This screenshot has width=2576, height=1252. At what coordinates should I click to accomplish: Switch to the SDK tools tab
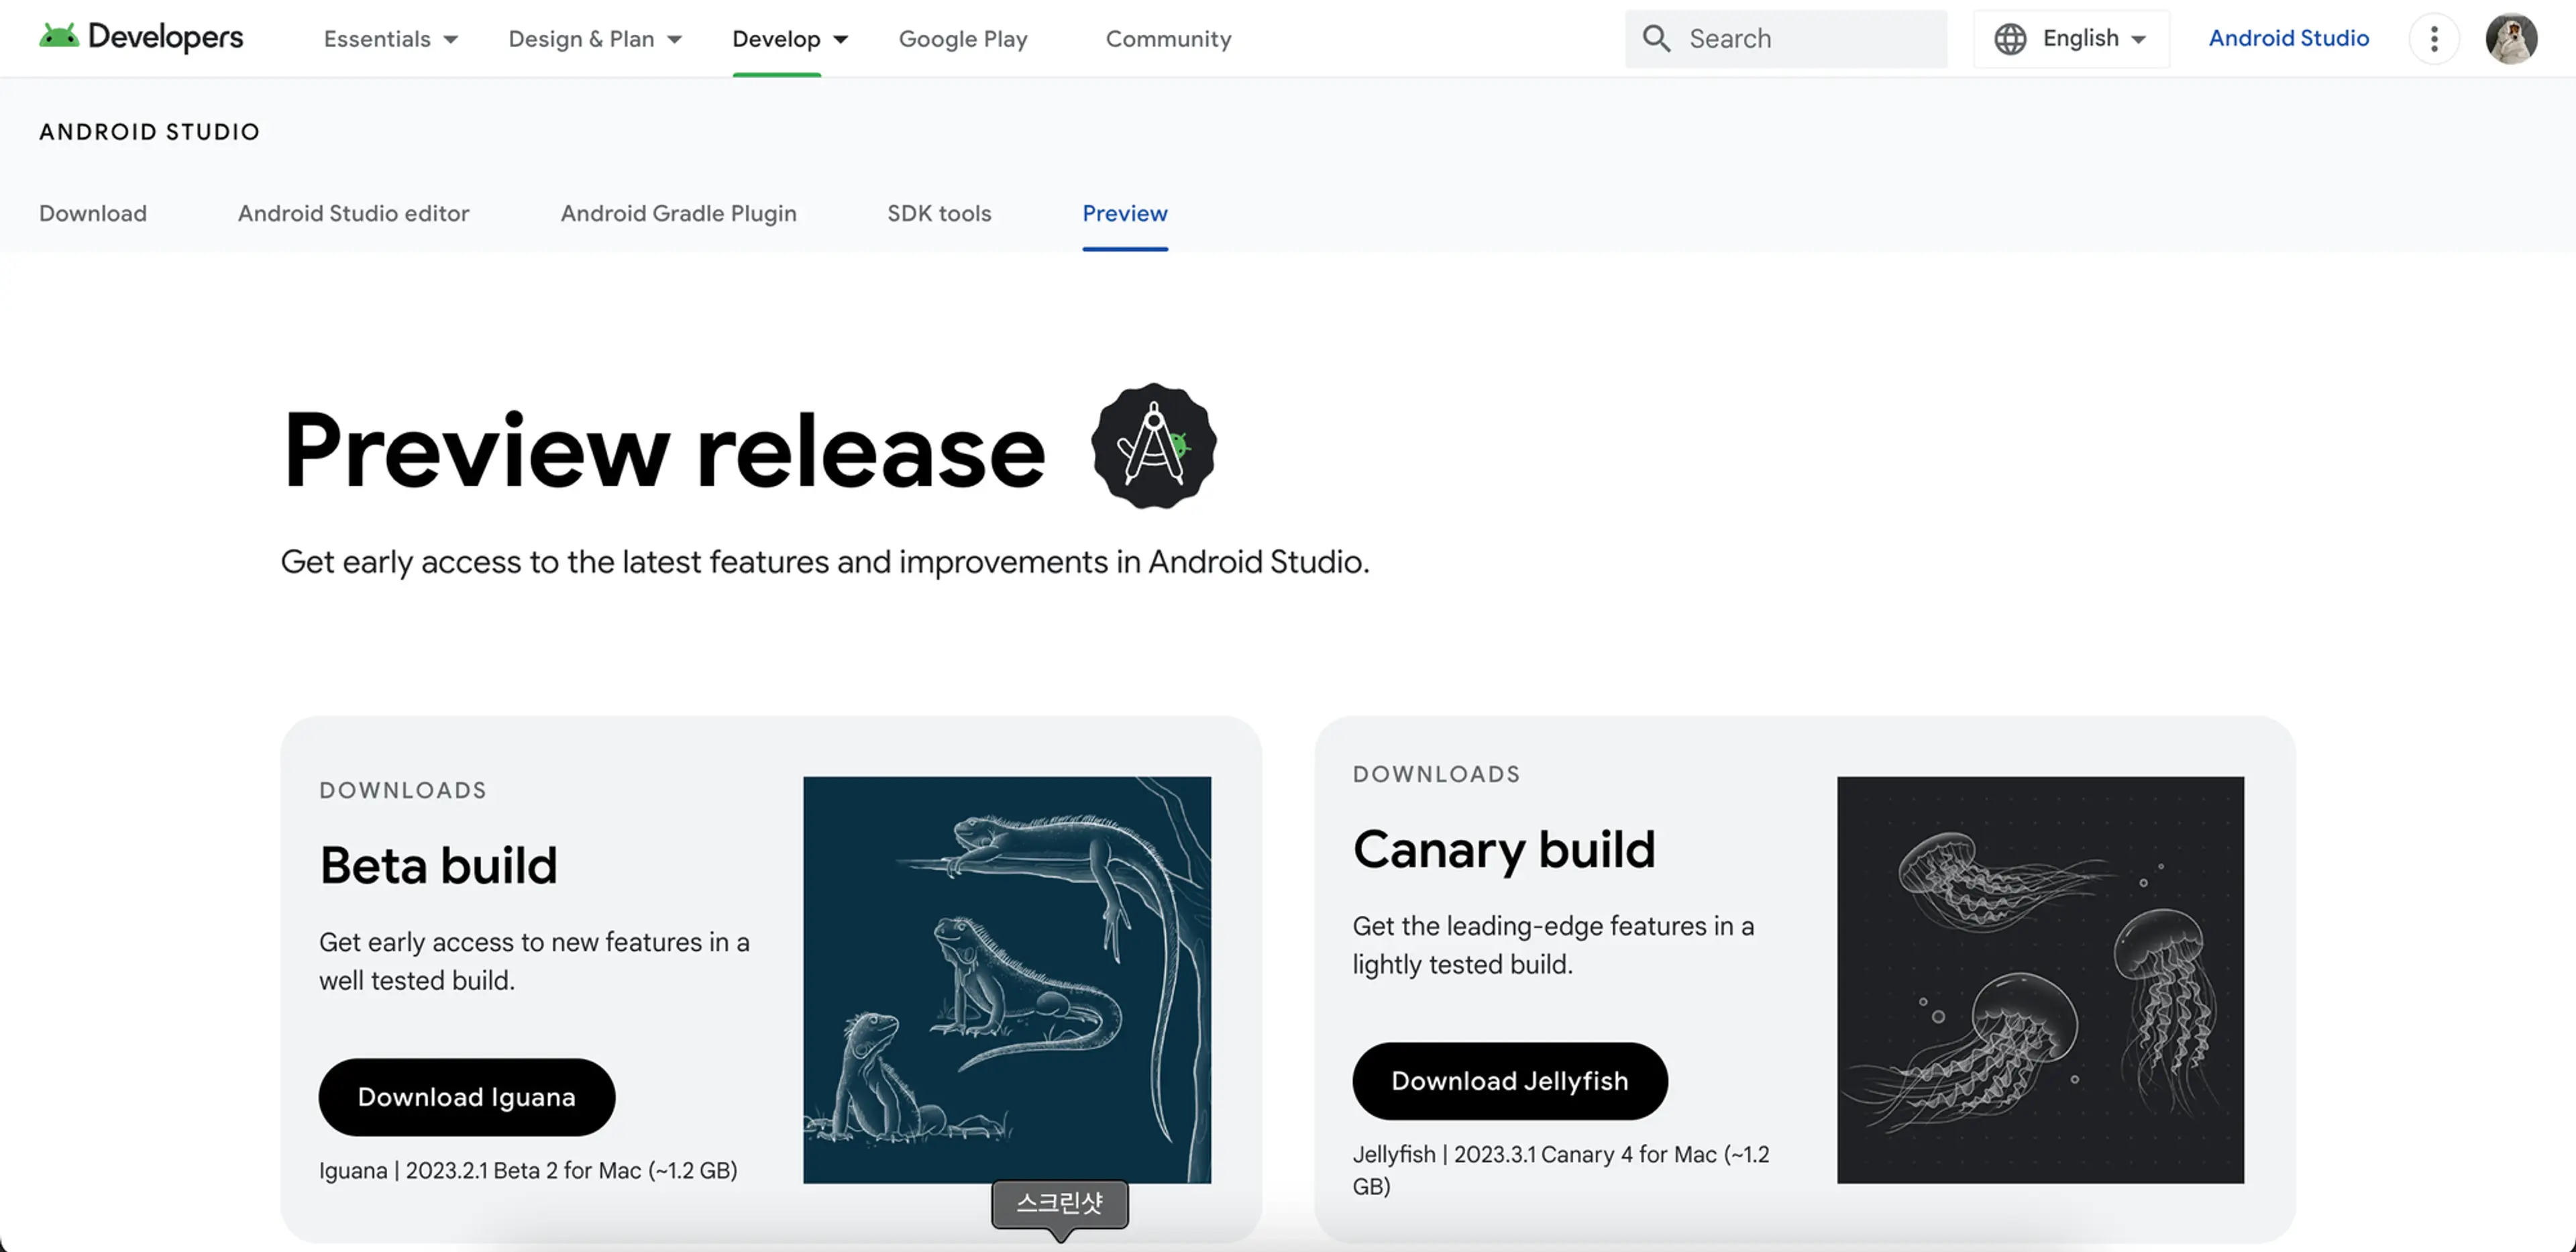coord(939,213)
